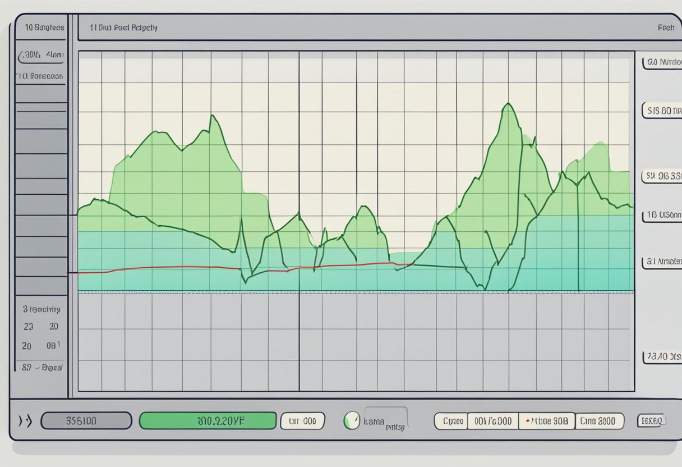Click the bottom right-side tag '73.40'
Image resolution: width=682 pixels, height=467 pixels.
point(662,356)
